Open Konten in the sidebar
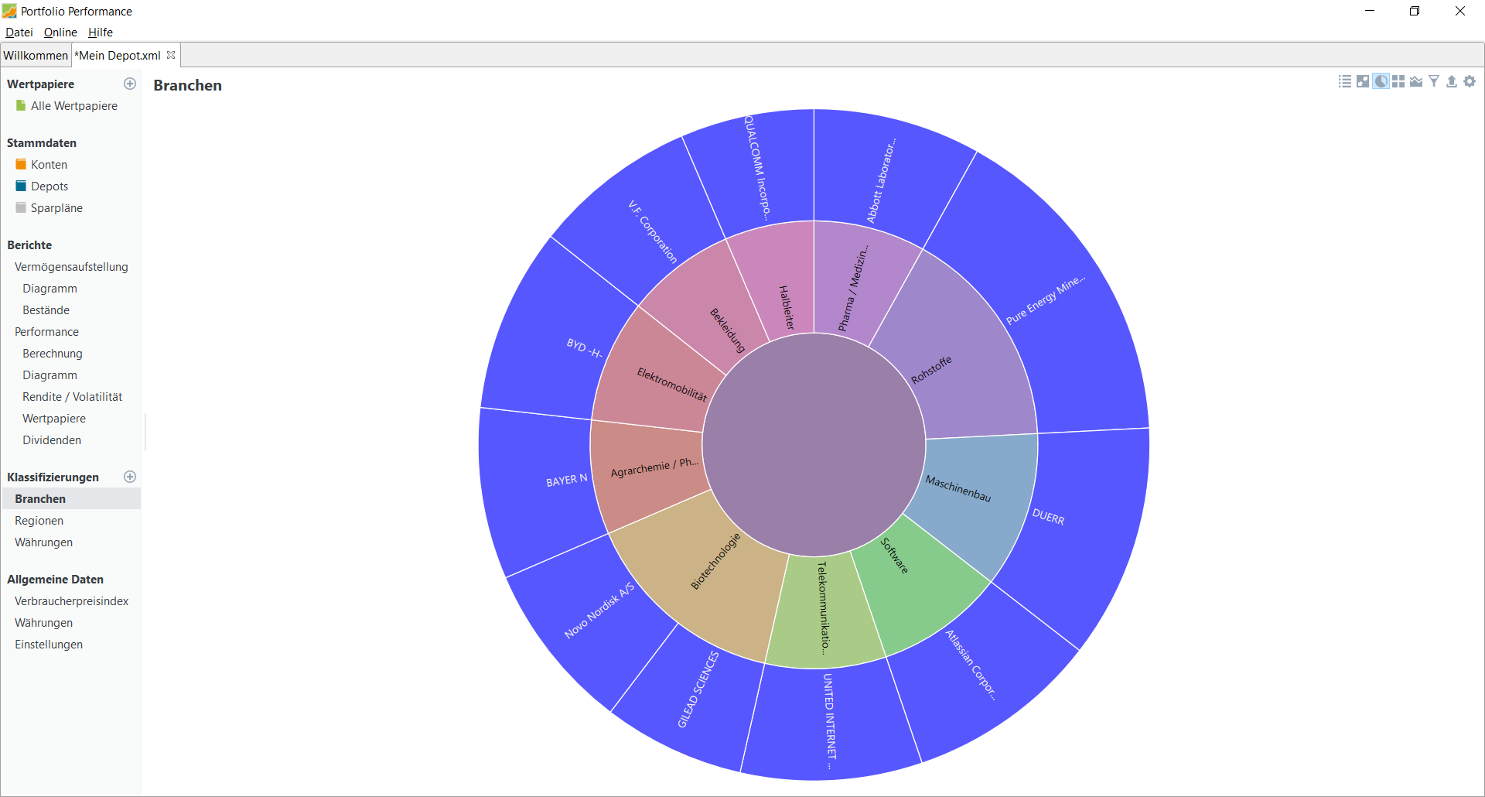This screenshot has height=797, width=1485. coord(49,165)
